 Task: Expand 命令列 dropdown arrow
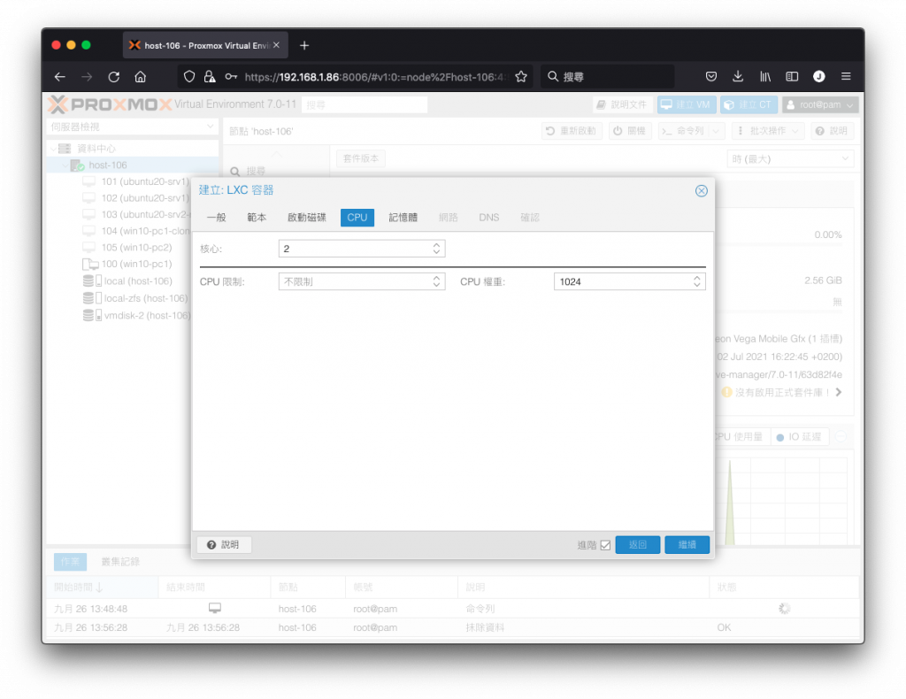coord(717,131)
